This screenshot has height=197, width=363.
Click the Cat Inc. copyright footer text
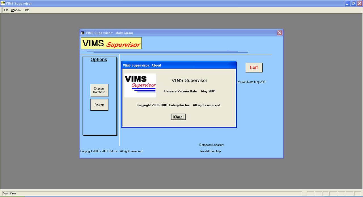pos(111,151)
